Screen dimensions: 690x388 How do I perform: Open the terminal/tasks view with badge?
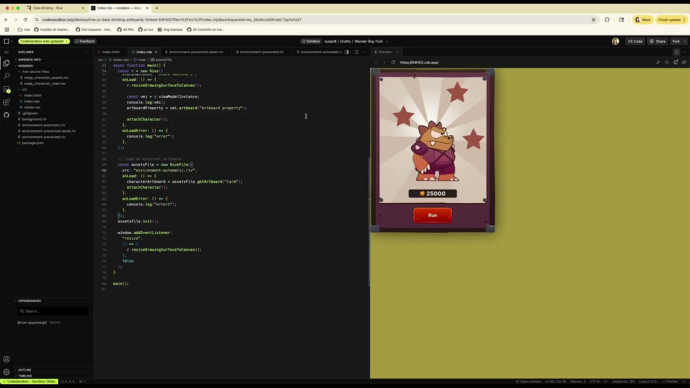6,89
